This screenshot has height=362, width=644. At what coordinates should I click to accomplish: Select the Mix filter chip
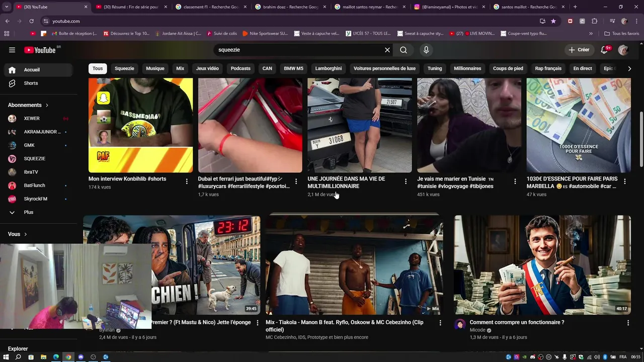pos(180,68)
